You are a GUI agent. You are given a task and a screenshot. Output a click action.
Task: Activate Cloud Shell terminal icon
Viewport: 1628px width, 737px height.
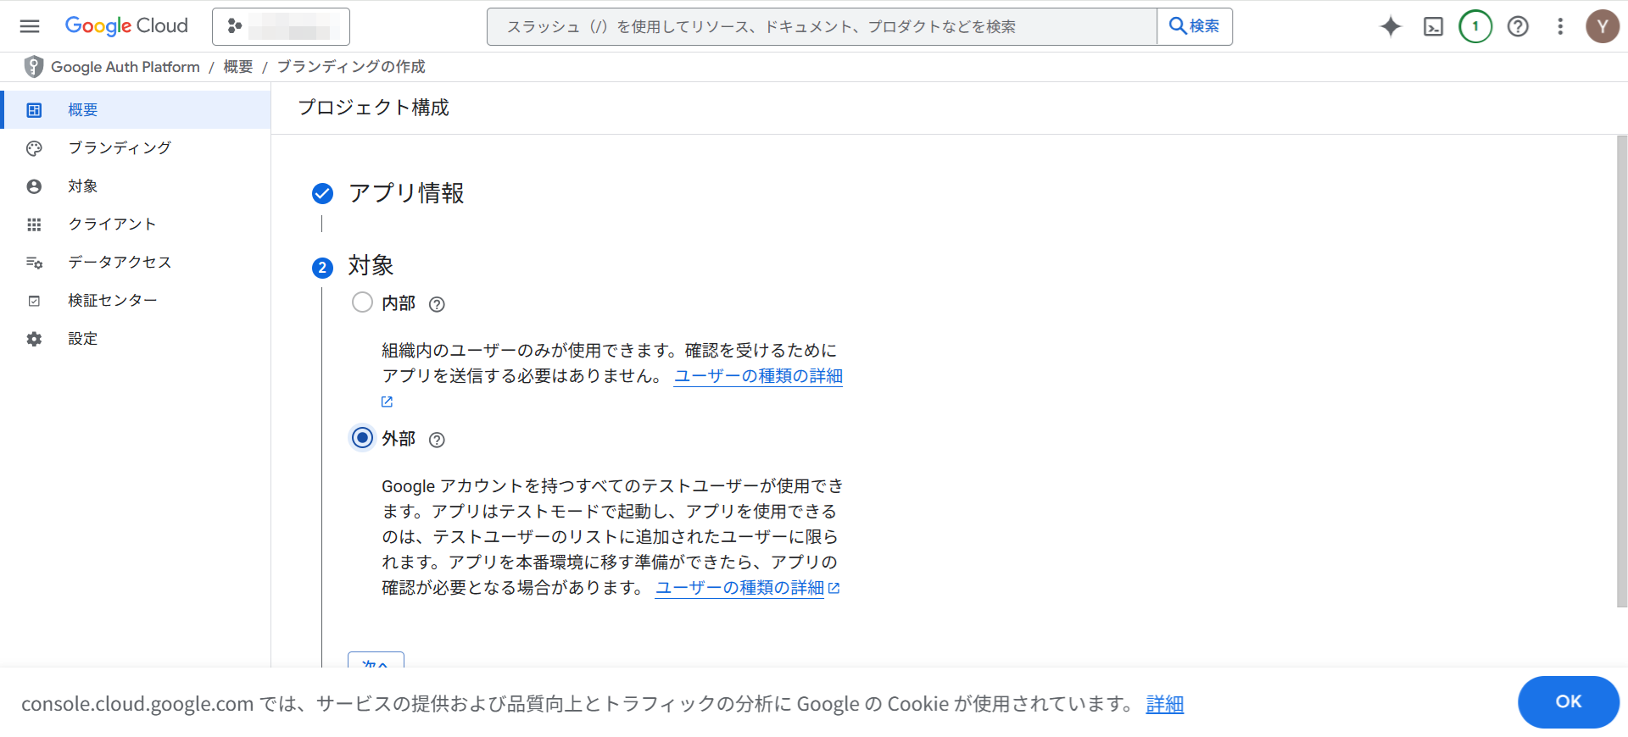pyautogui.click(x=1433, y=26)
